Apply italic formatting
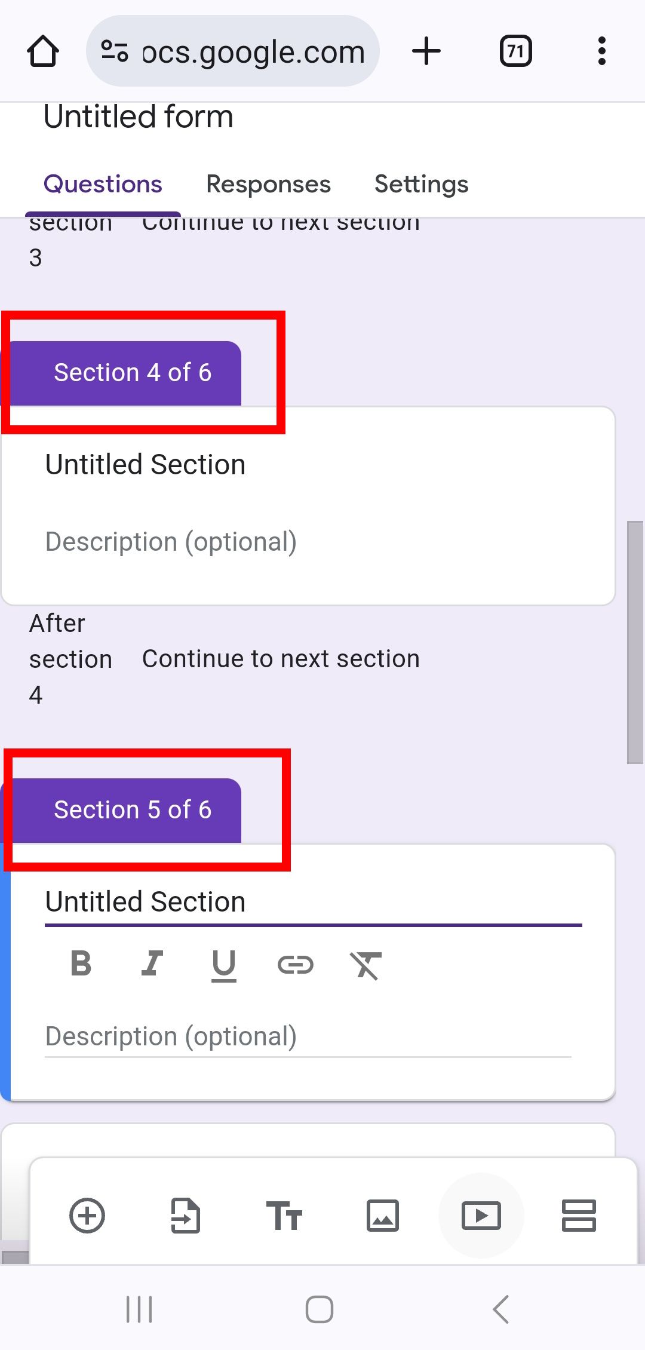The width and height of the screenshot is (645, 1350). click(152, 963)
